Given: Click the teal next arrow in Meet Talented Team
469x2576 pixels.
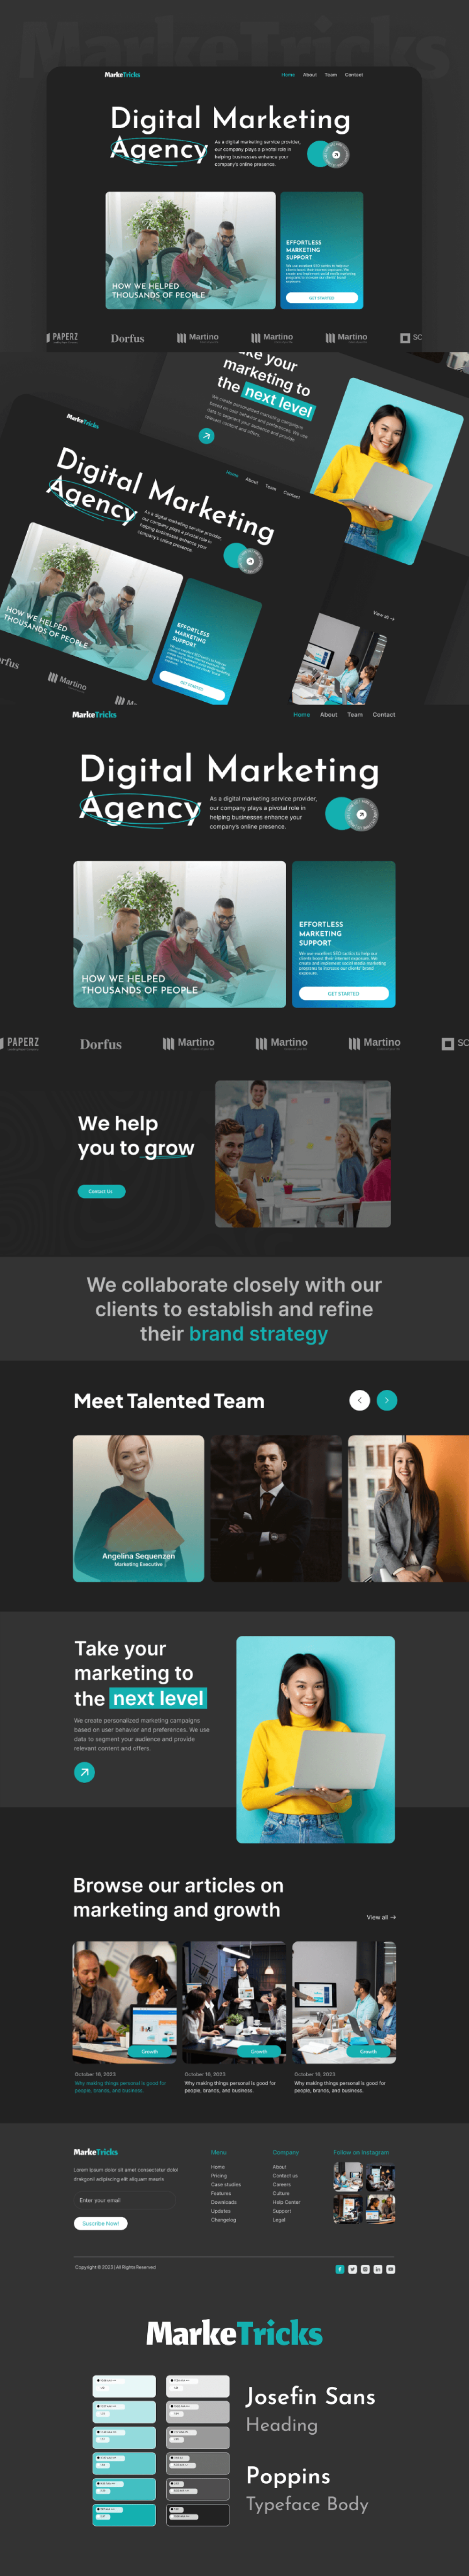Looking at the screenshot, I should [x=387, y=1400].
